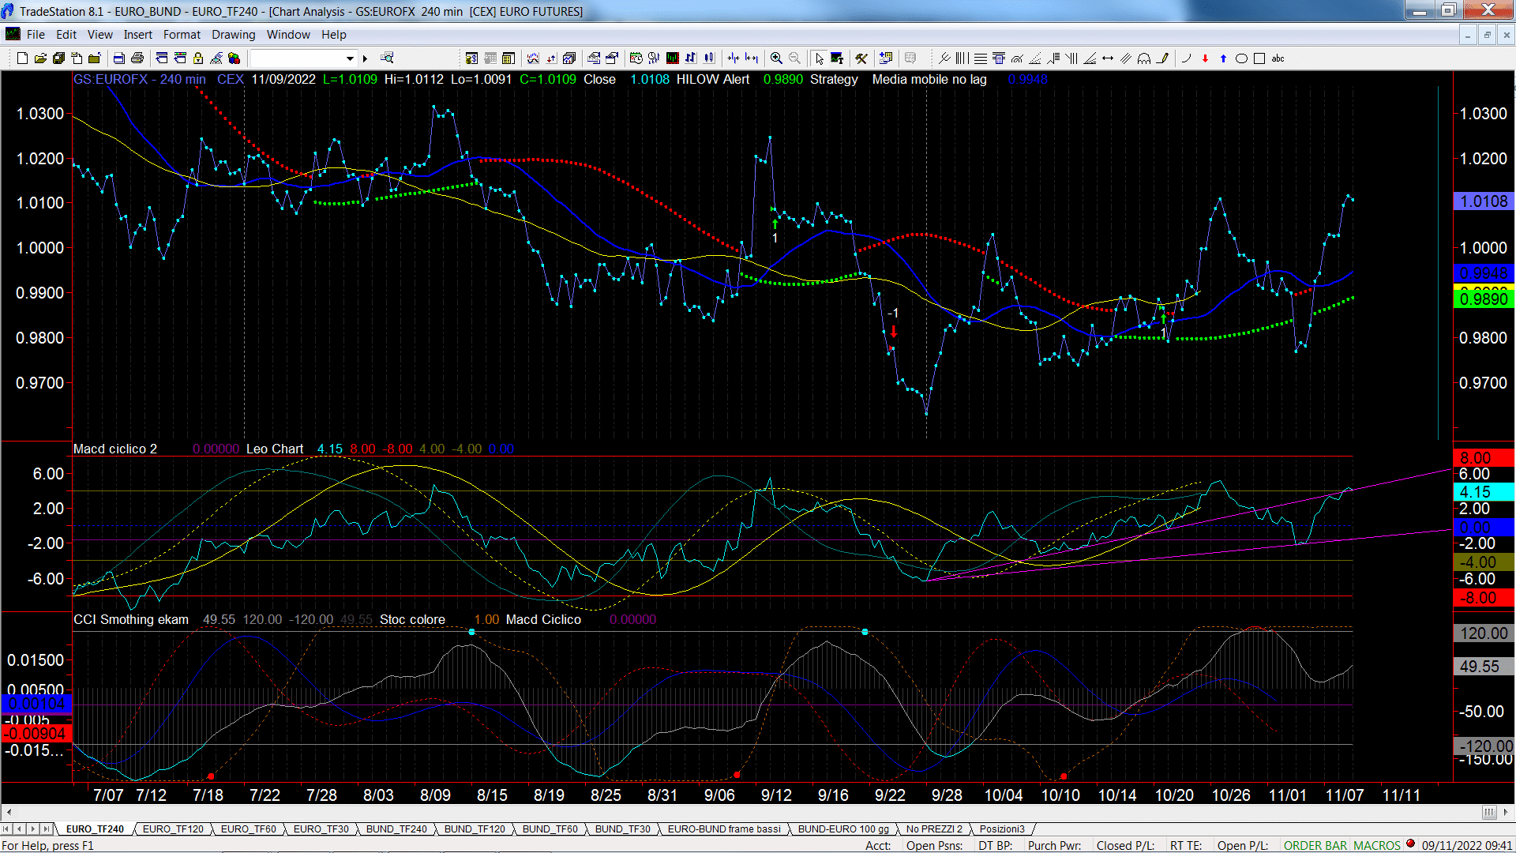Click the colored cubes icon
1516x853 pixels.
click(234, 58)
